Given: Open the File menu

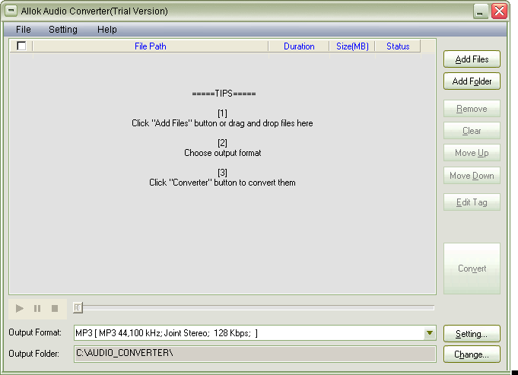Looking at the screenshot, I should tap(24, 30).
